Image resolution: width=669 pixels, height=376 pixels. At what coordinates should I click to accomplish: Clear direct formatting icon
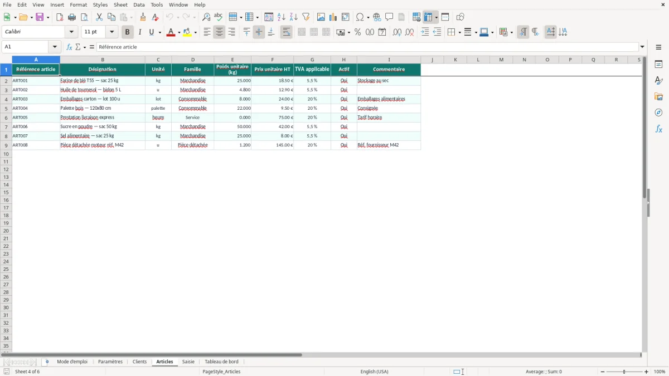(x=156, y=17)
